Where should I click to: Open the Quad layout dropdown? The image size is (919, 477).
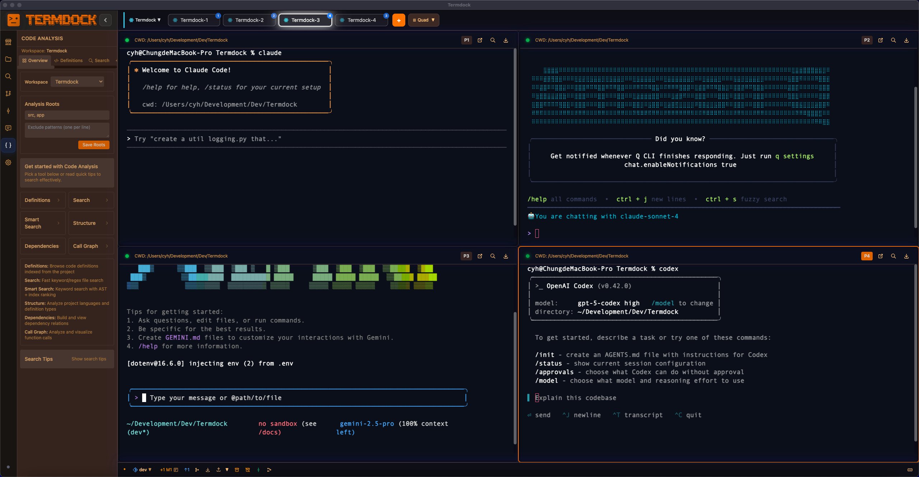tap(424, 20)
